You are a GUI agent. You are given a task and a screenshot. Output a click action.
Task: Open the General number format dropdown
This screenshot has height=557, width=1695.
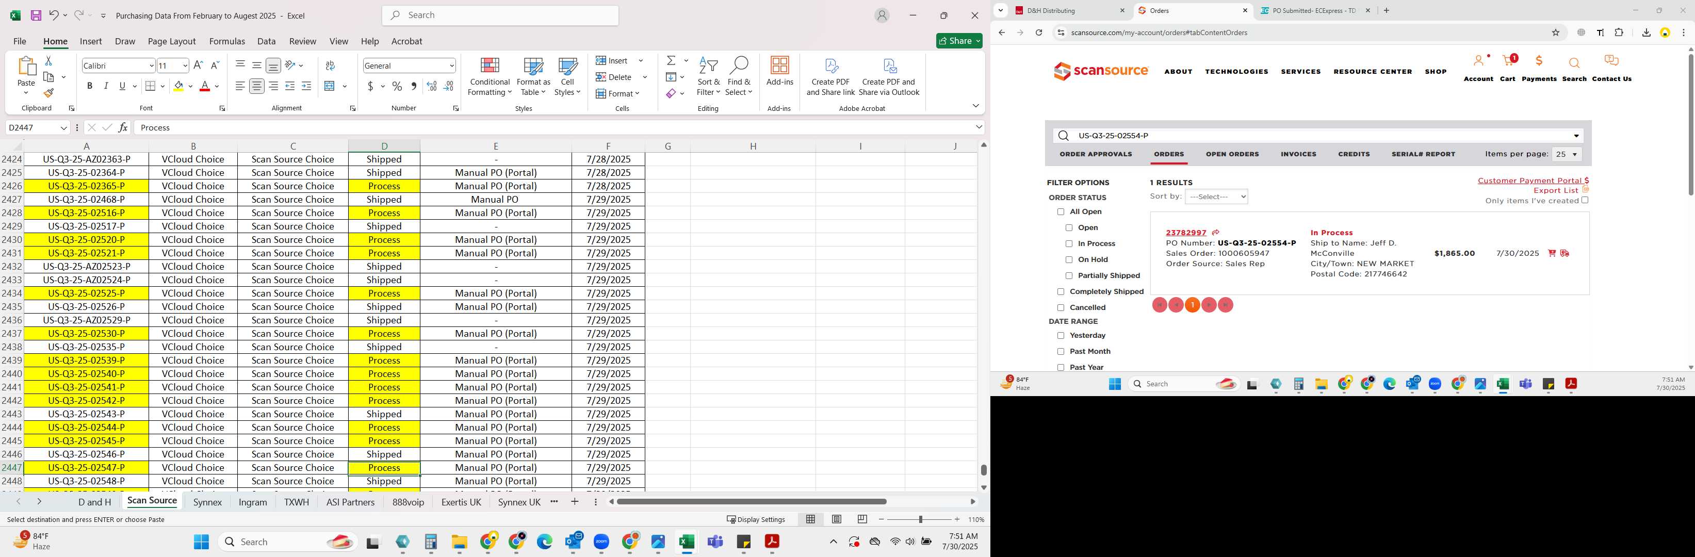451,65
